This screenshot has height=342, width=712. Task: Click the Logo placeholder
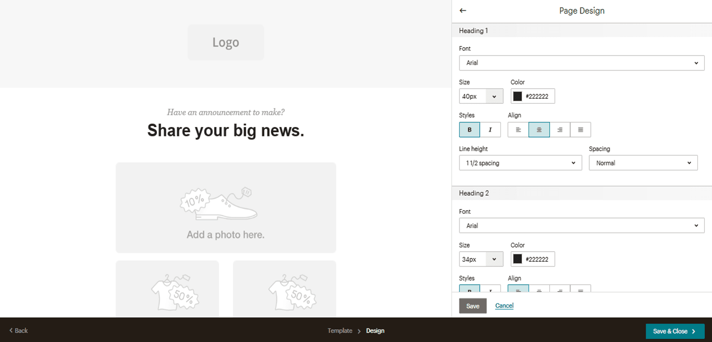pos(226,43)
